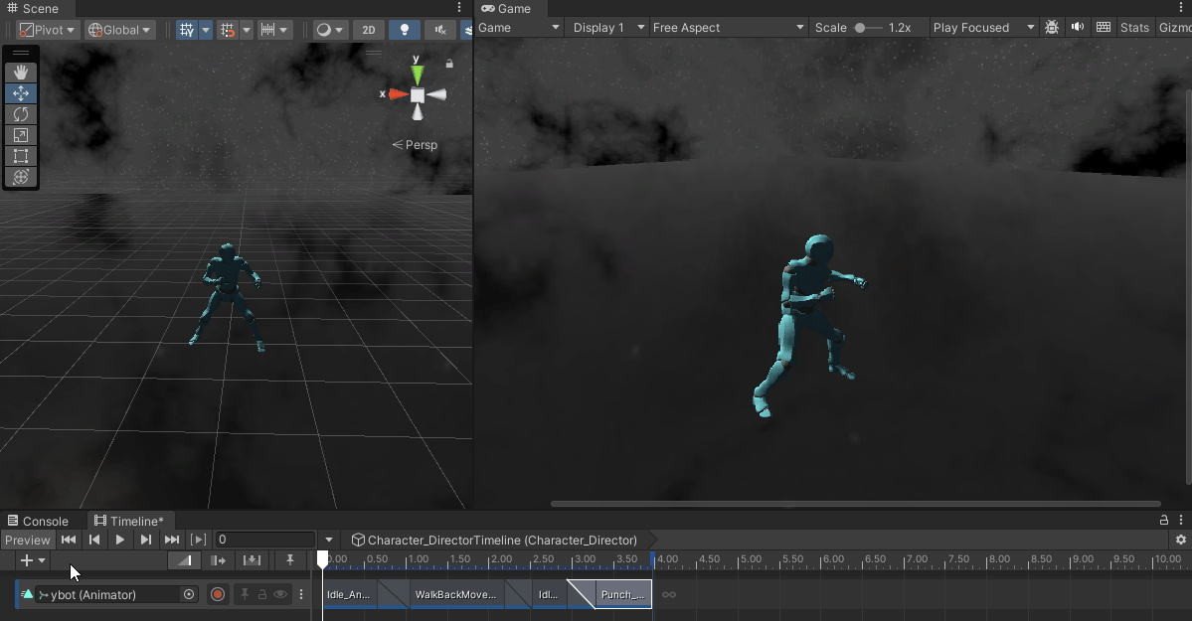Toggle mute audio in the Game view

pos(1078,27)
